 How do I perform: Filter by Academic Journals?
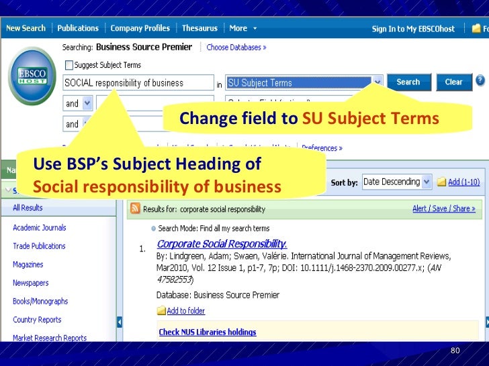click(39, 227)
